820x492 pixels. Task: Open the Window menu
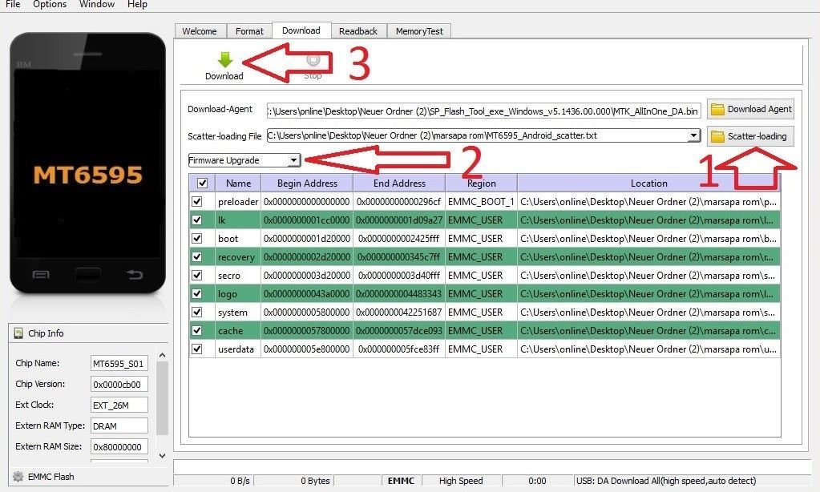(97, 4)
